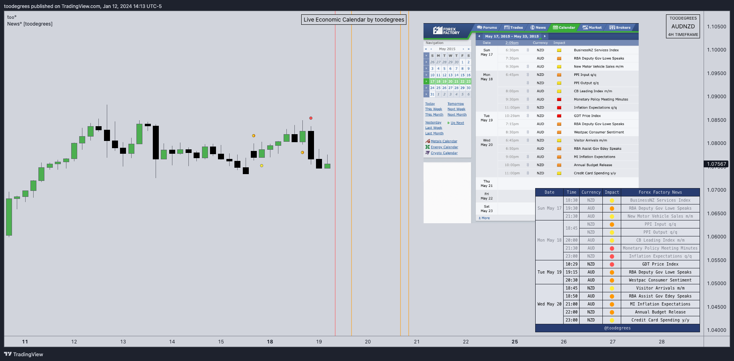Open the date range May 17 - May 23 selector
Viewport: 734px width, 361px height.
click(512, 36)
